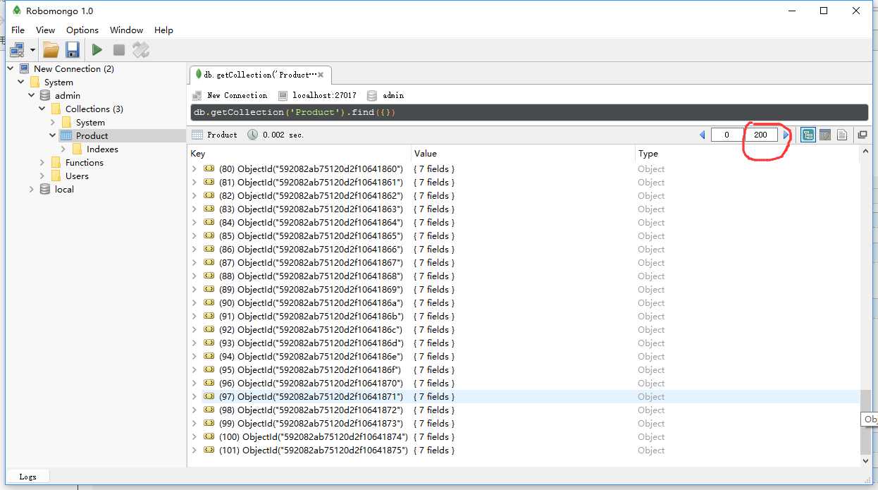878x490 pixels.
Task: Click the detach output window icon
Action: click(862, 135)
